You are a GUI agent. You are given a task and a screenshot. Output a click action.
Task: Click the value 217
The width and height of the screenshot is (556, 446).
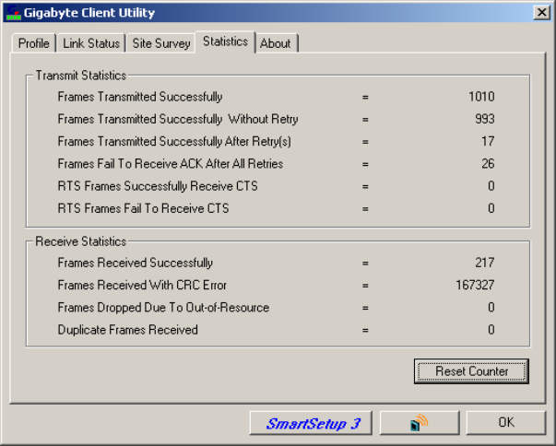click(x=485, y=263)
